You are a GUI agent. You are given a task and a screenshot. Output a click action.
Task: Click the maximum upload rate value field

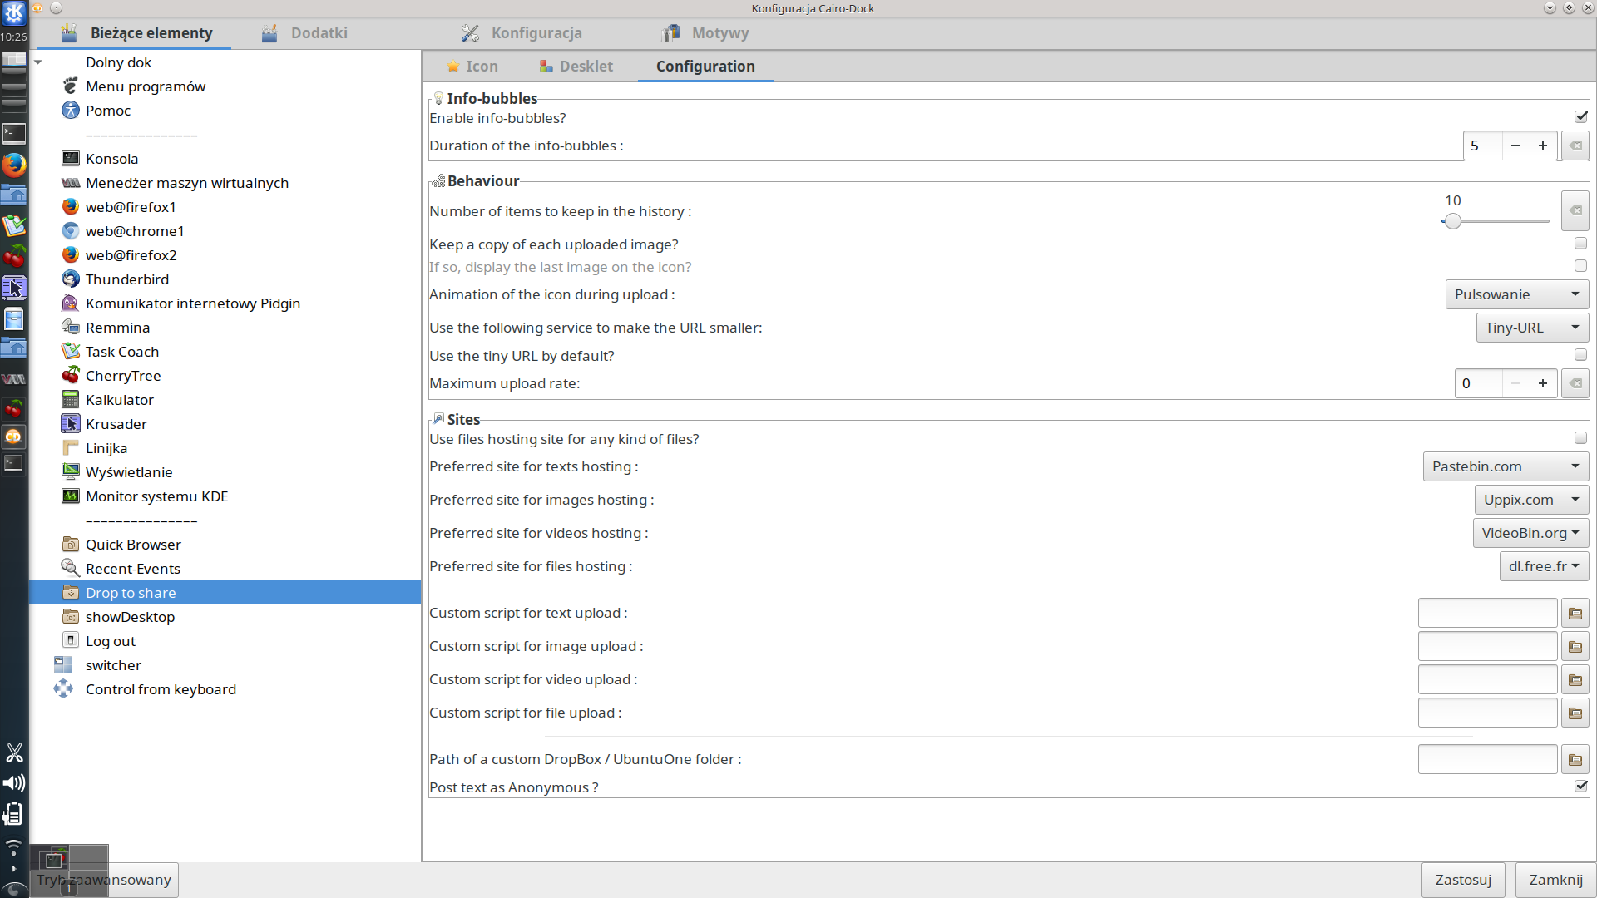coord(1478,383)
